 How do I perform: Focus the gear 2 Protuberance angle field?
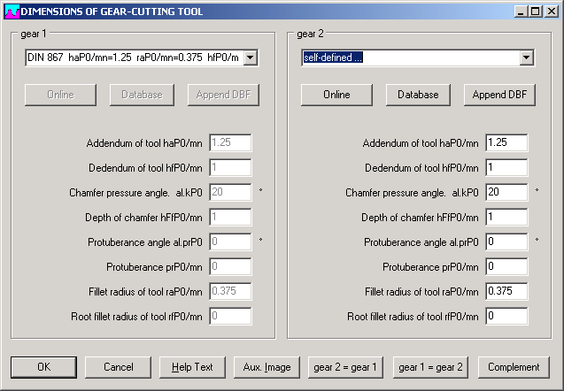pyautogui.click(x=506, y=241)
